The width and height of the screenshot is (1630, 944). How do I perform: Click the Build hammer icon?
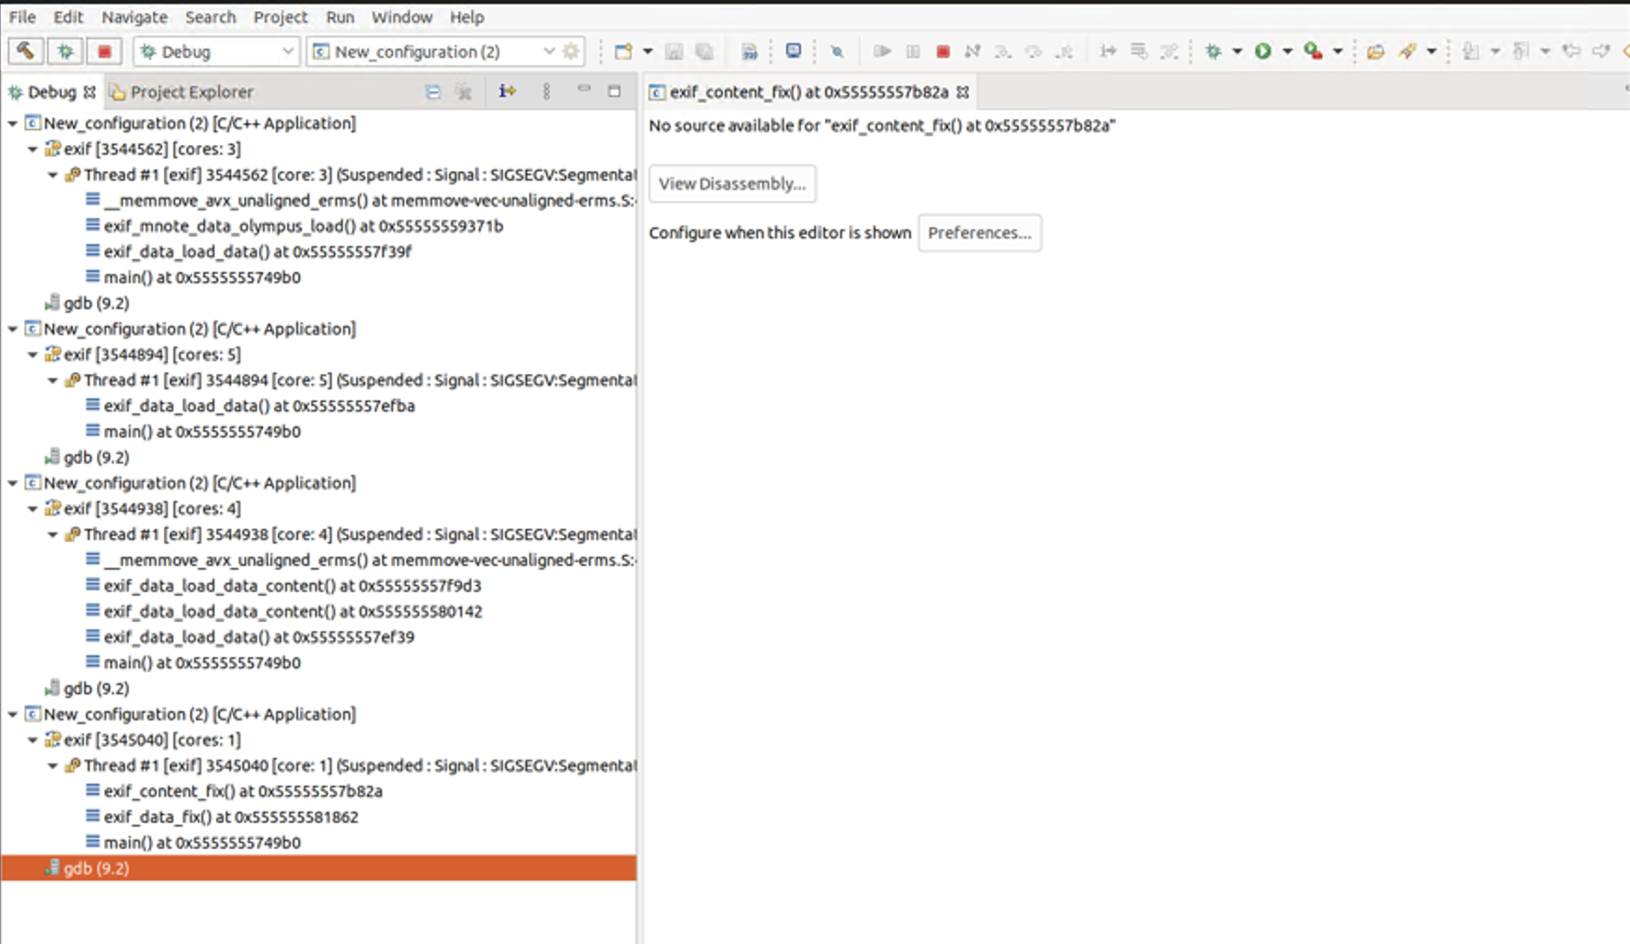pos(25,51)
